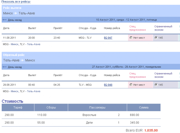The height and width of the screenshot is (133, 180).
Task: Click "Ограниченный эконом" header in return table
Action: [x=163, y=75]
